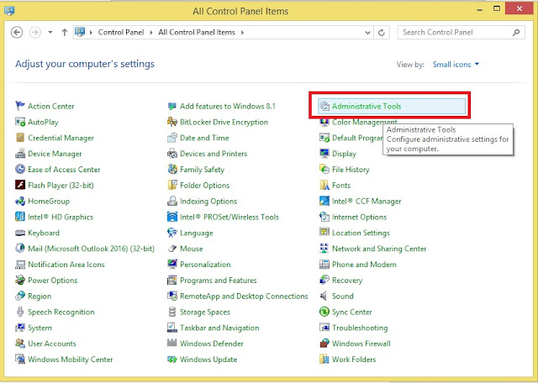Open the Network and Sharing Center icon
This screenshot has width=538, height=383.
pyautogui.click(x=324, y=249)
